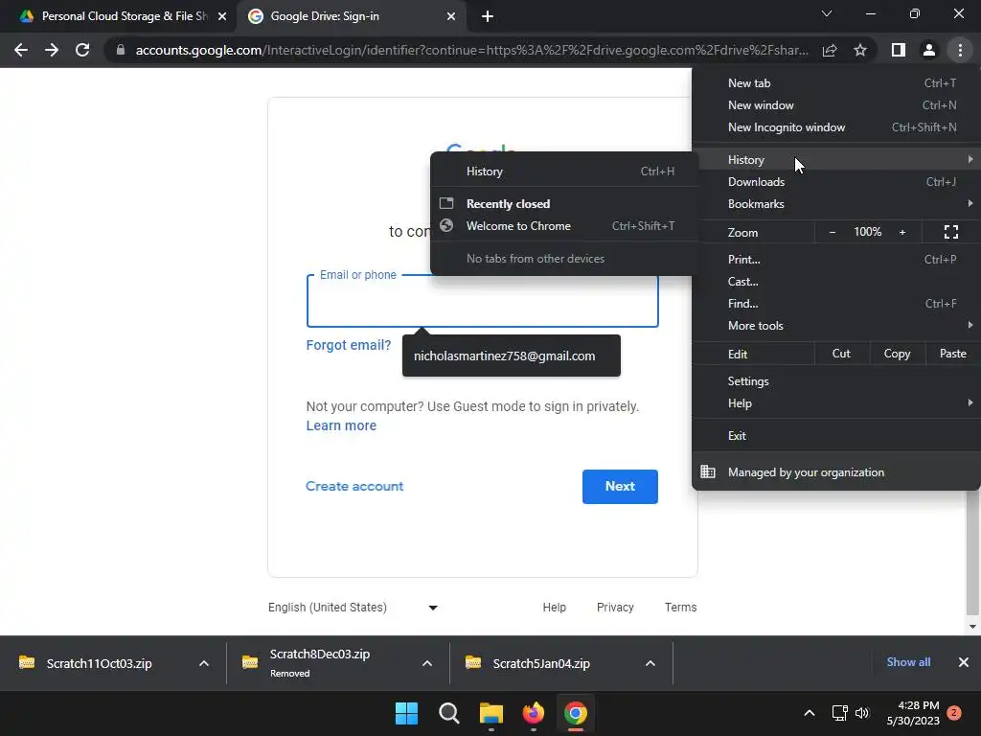The image size is (981, 736).
Task: Open the Chrome profile avatar icon
Action: click(929, 50)
